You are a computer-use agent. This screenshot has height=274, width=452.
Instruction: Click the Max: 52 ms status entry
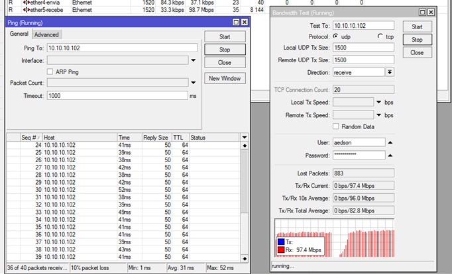tap(227, 267)
